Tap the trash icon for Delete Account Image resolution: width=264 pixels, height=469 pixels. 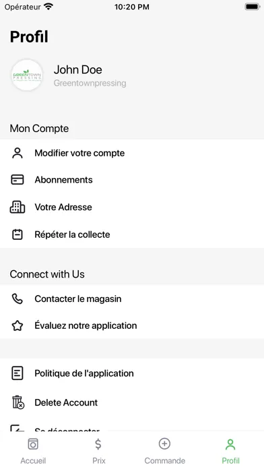18,402
